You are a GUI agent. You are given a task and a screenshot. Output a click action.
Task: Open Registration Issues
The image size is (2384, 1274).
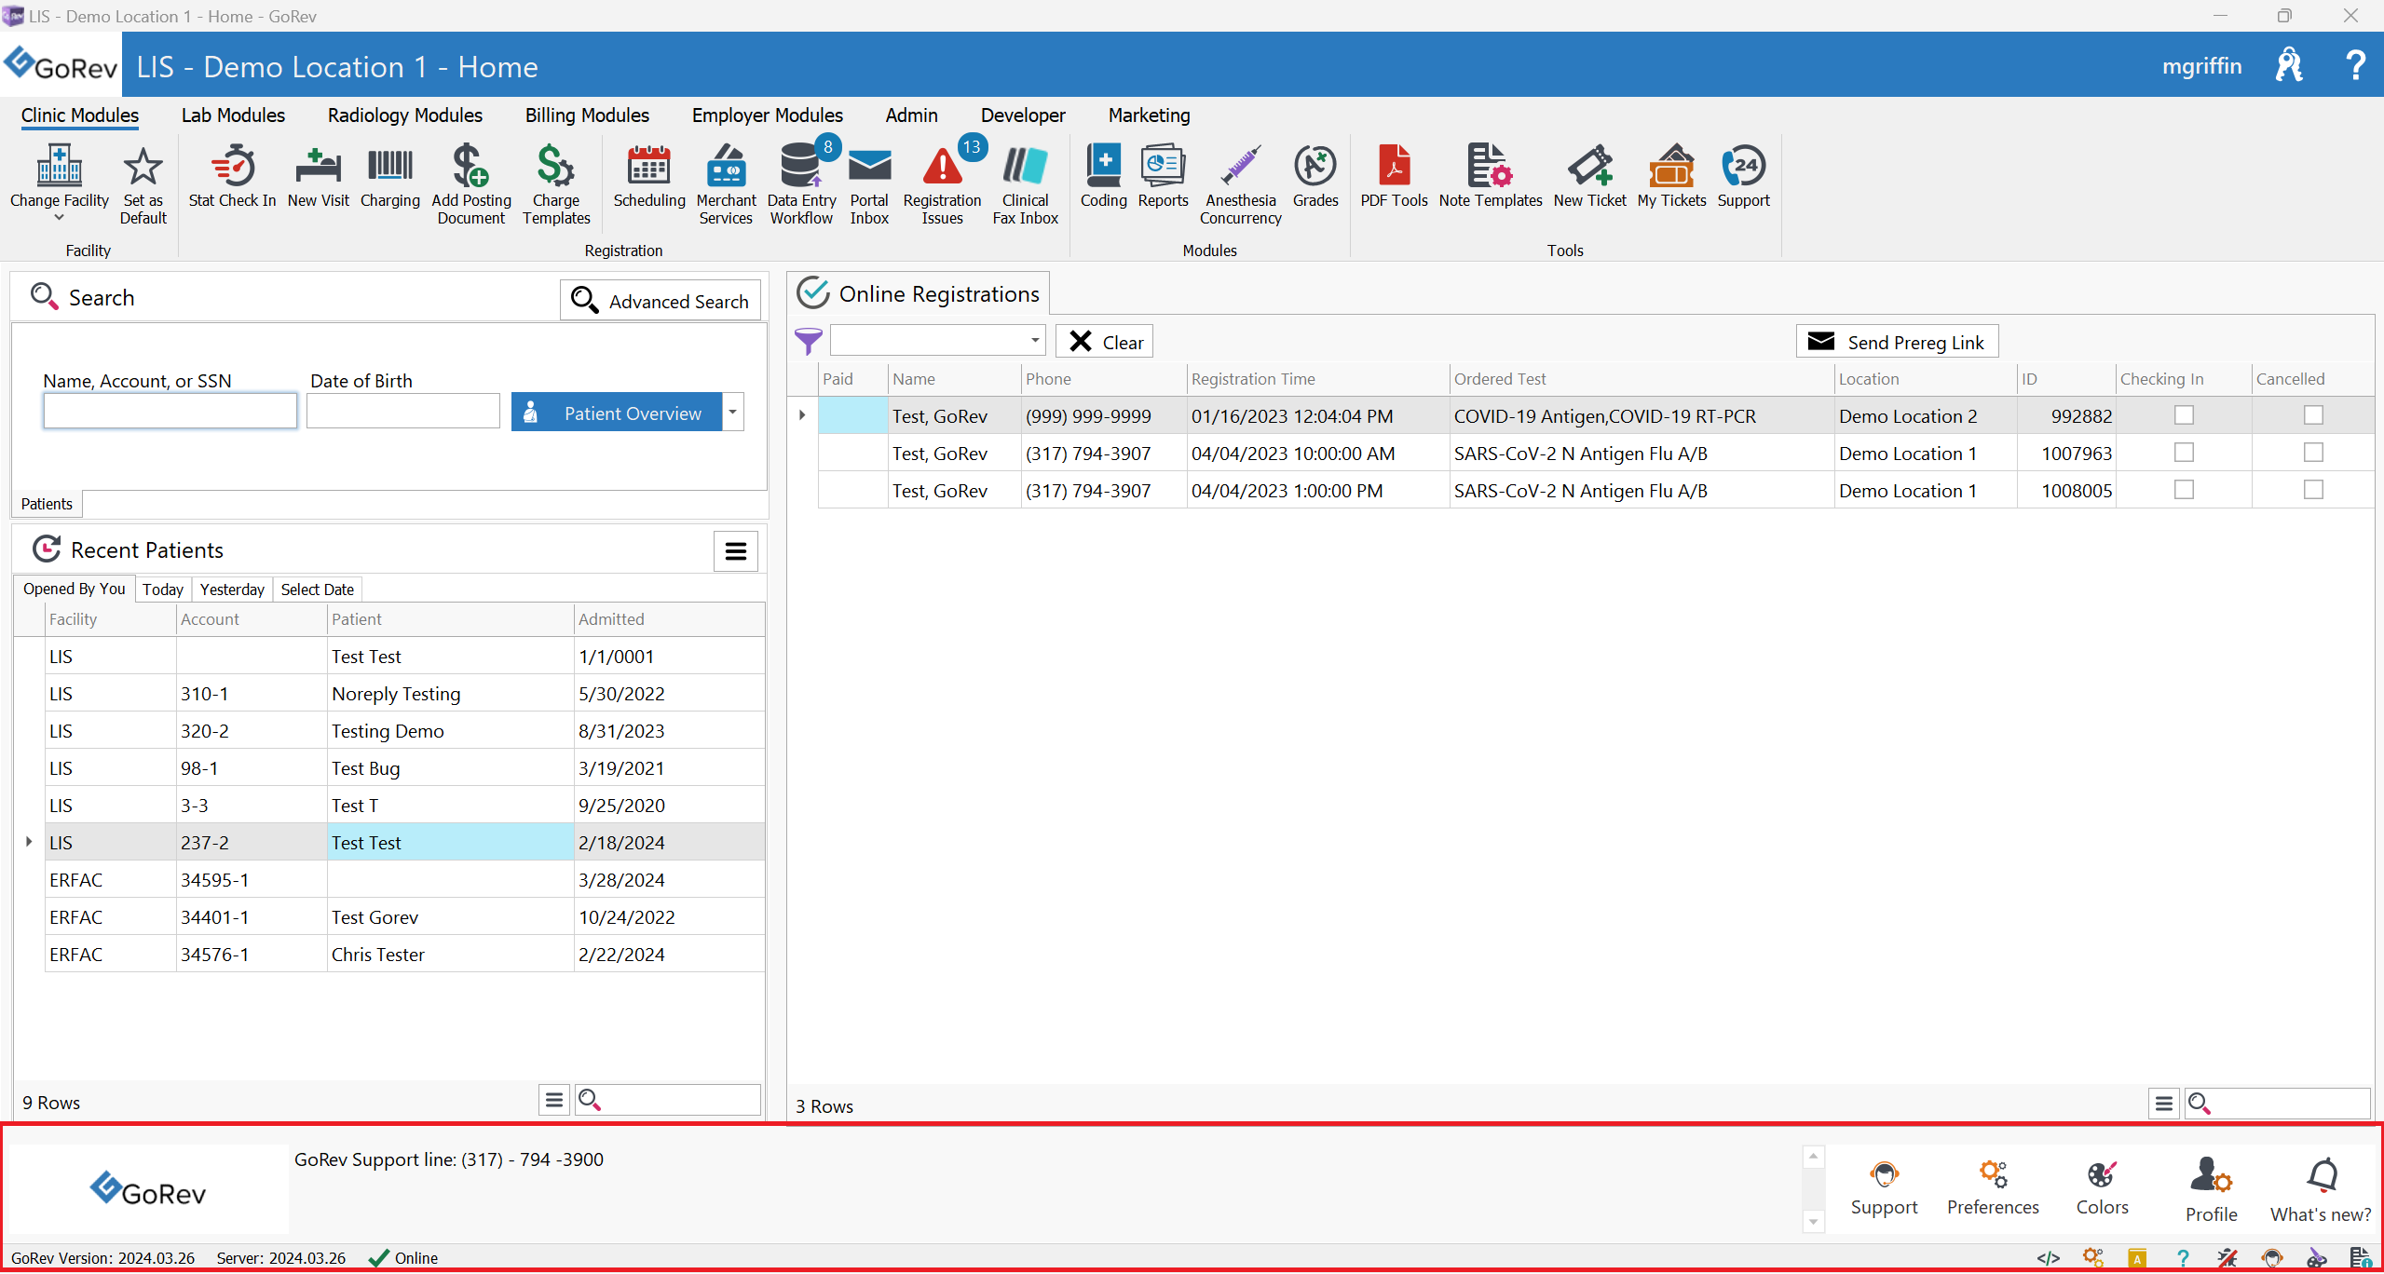coord(942,184)
